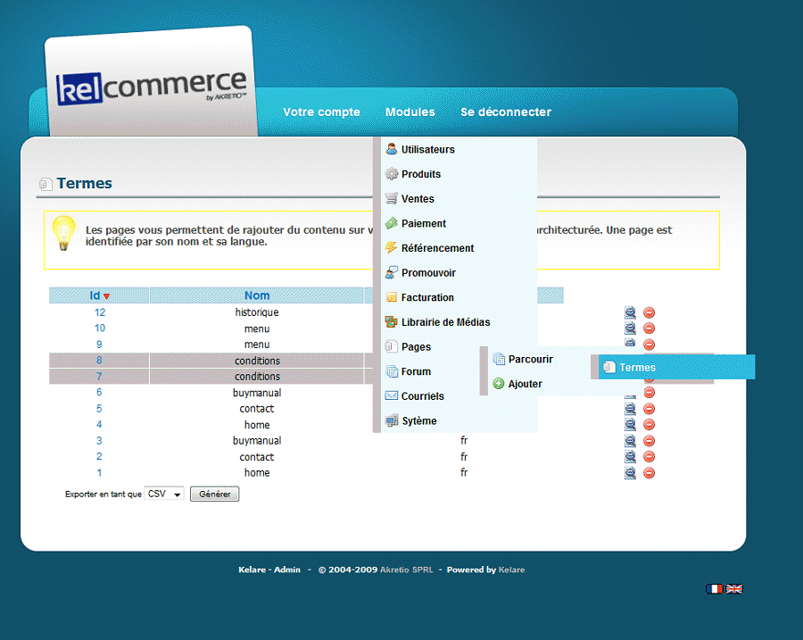Open the page with Id 12
This screenshot has width=803, height=640.
click(99, 312)
